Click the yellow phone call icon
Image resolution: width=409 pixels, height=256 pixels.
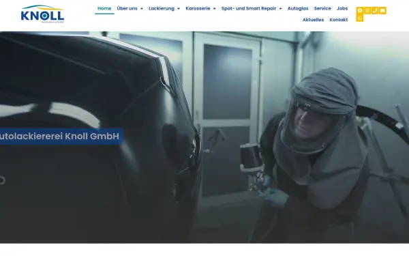pyautogui.click(x=375, y=10)
